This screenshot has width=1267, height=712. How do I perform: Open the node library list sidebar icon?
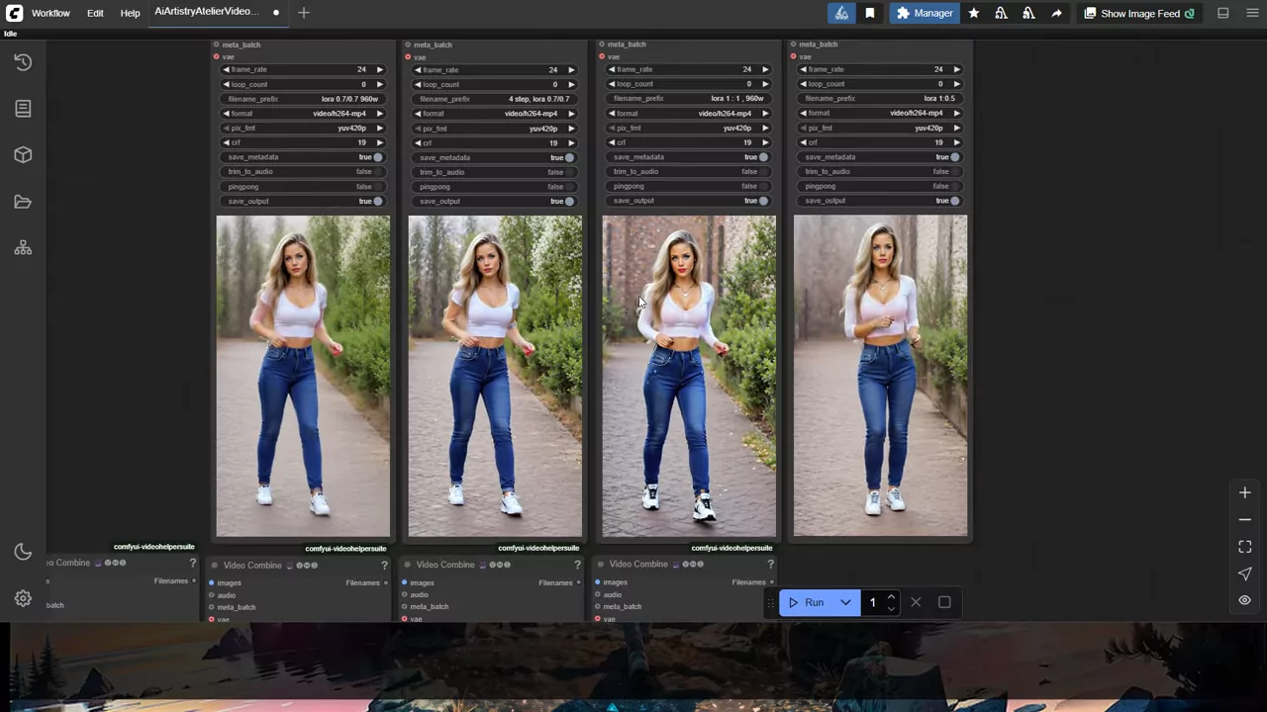(23, 109)
